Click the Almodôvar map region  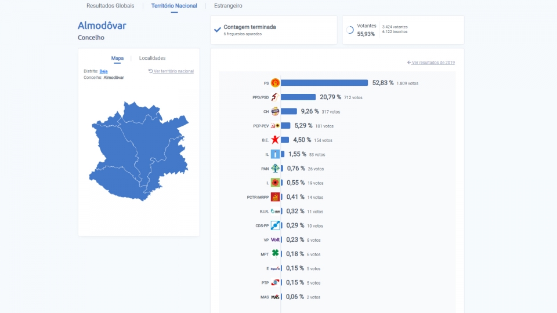click(x=139, y=151)
